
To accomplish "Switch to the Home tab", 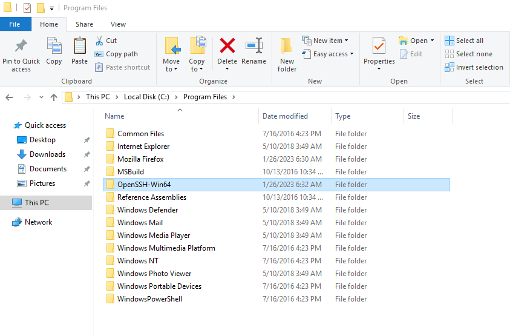I will [x=49, y=24].
